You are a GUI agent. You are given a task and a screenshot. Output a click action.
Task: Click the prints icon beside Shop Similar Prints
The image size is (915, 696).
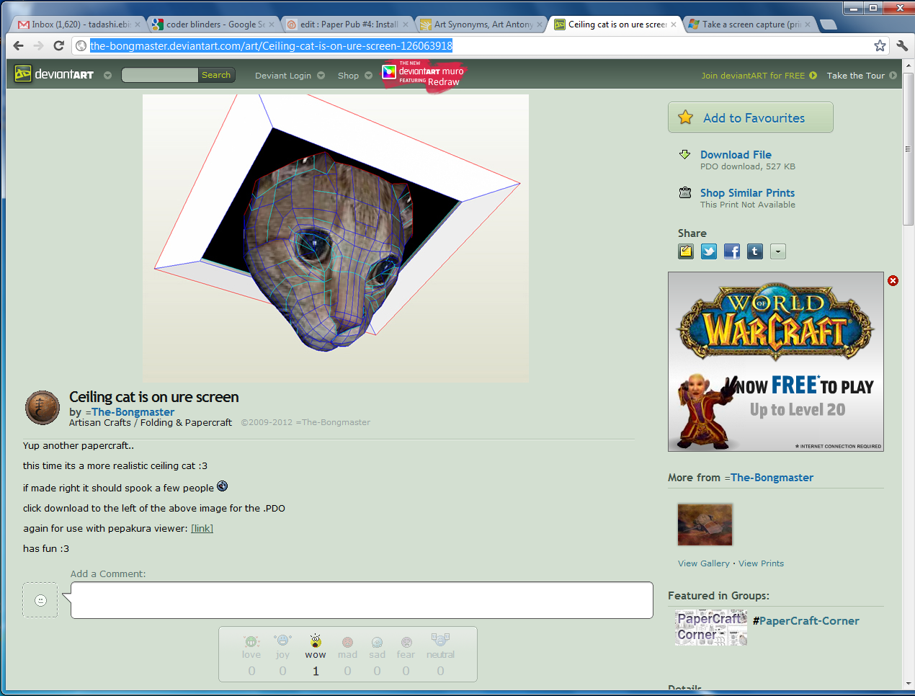[x=685, y=192]
